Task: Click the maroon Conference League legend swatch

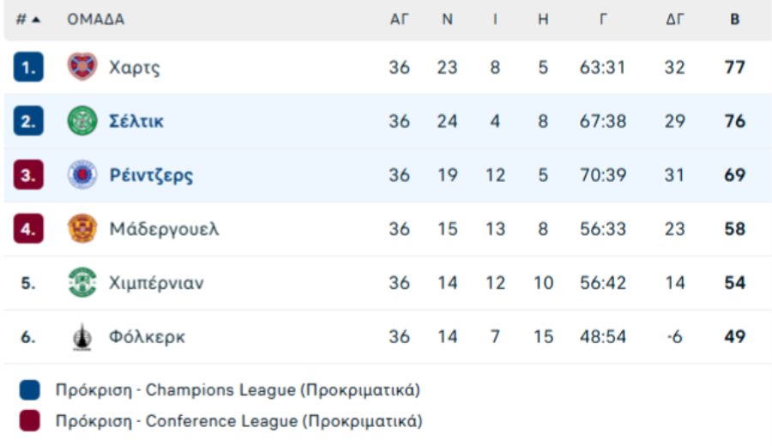Action: point(29,421)
